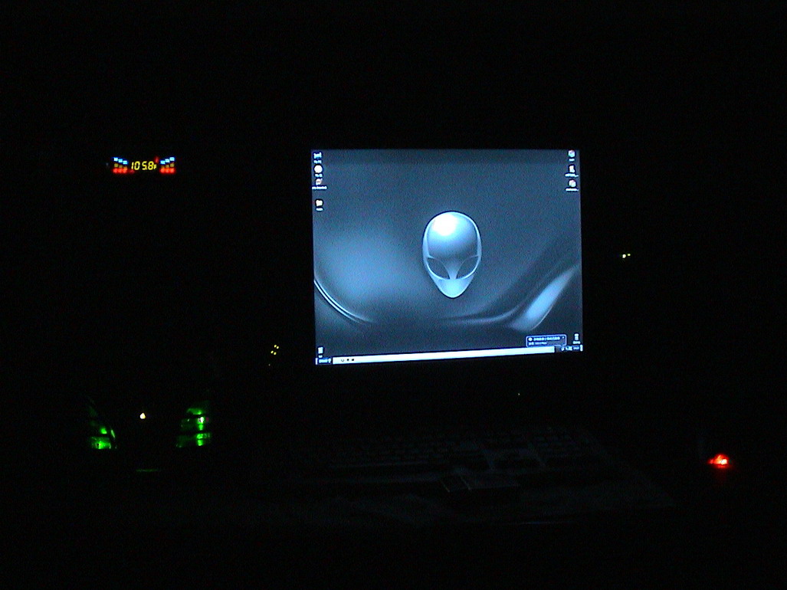
Task: Open the topmost icon in right desktop column
Action: coord(572,155)
